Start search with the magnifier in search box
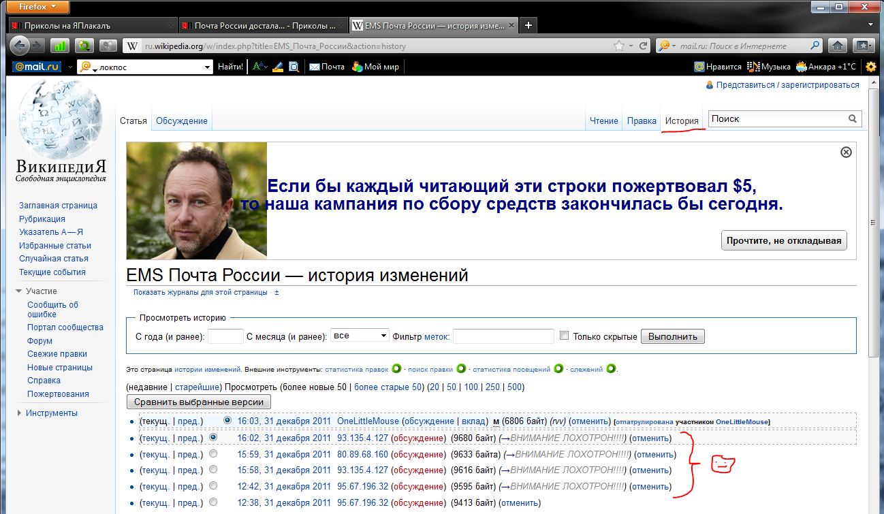The height and width of the screenshot is (514, 884). click(x=815, y=46)
